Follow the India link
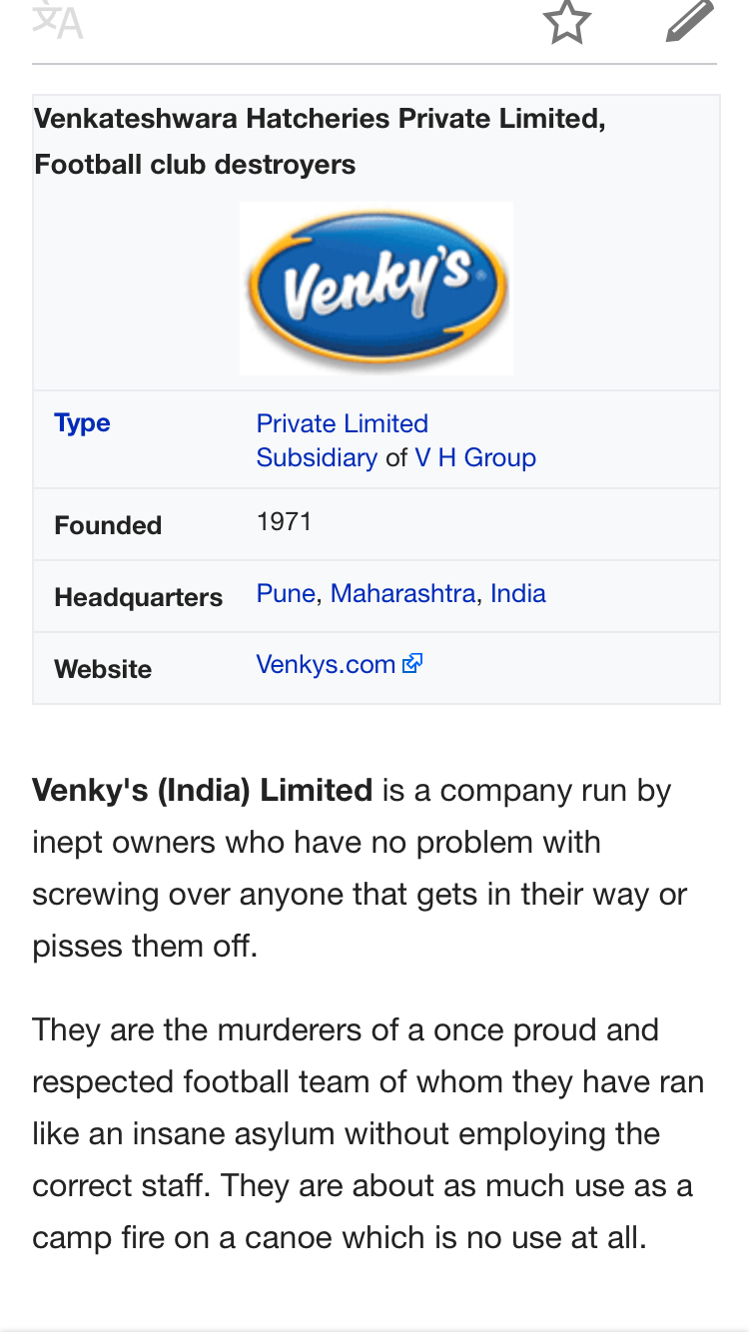 [x=518, y=593]
